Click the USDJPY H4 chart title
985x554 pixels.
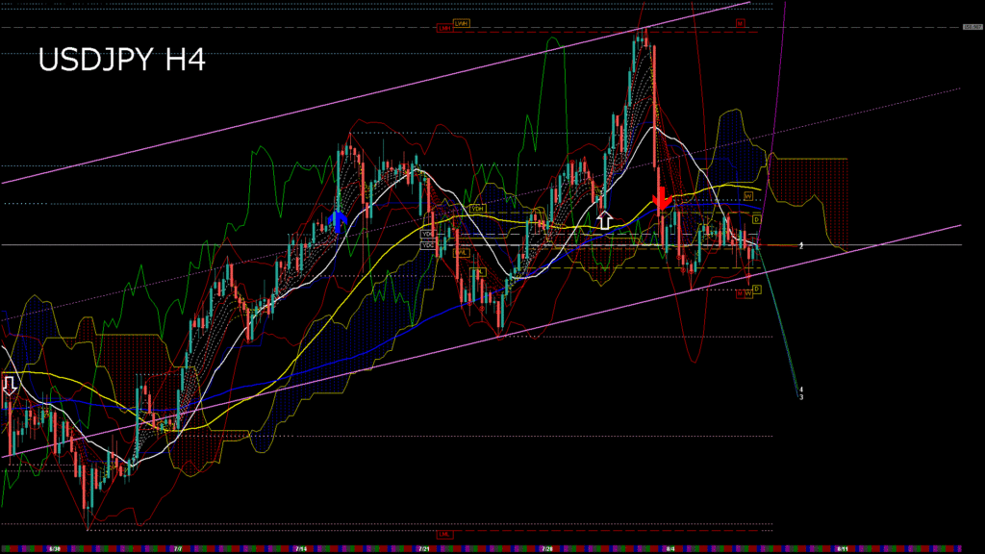121,62
